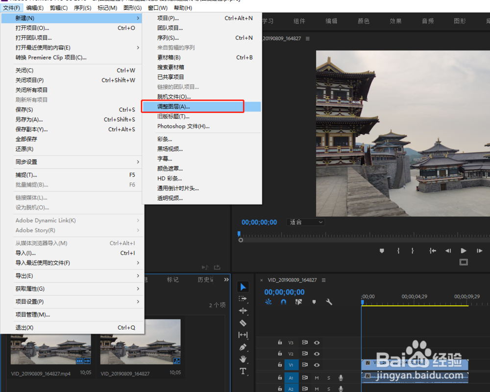Open the 标记 panel tab
Image resolution: width=490 pixels, height=392 pixels.
(x=173, y=279)
